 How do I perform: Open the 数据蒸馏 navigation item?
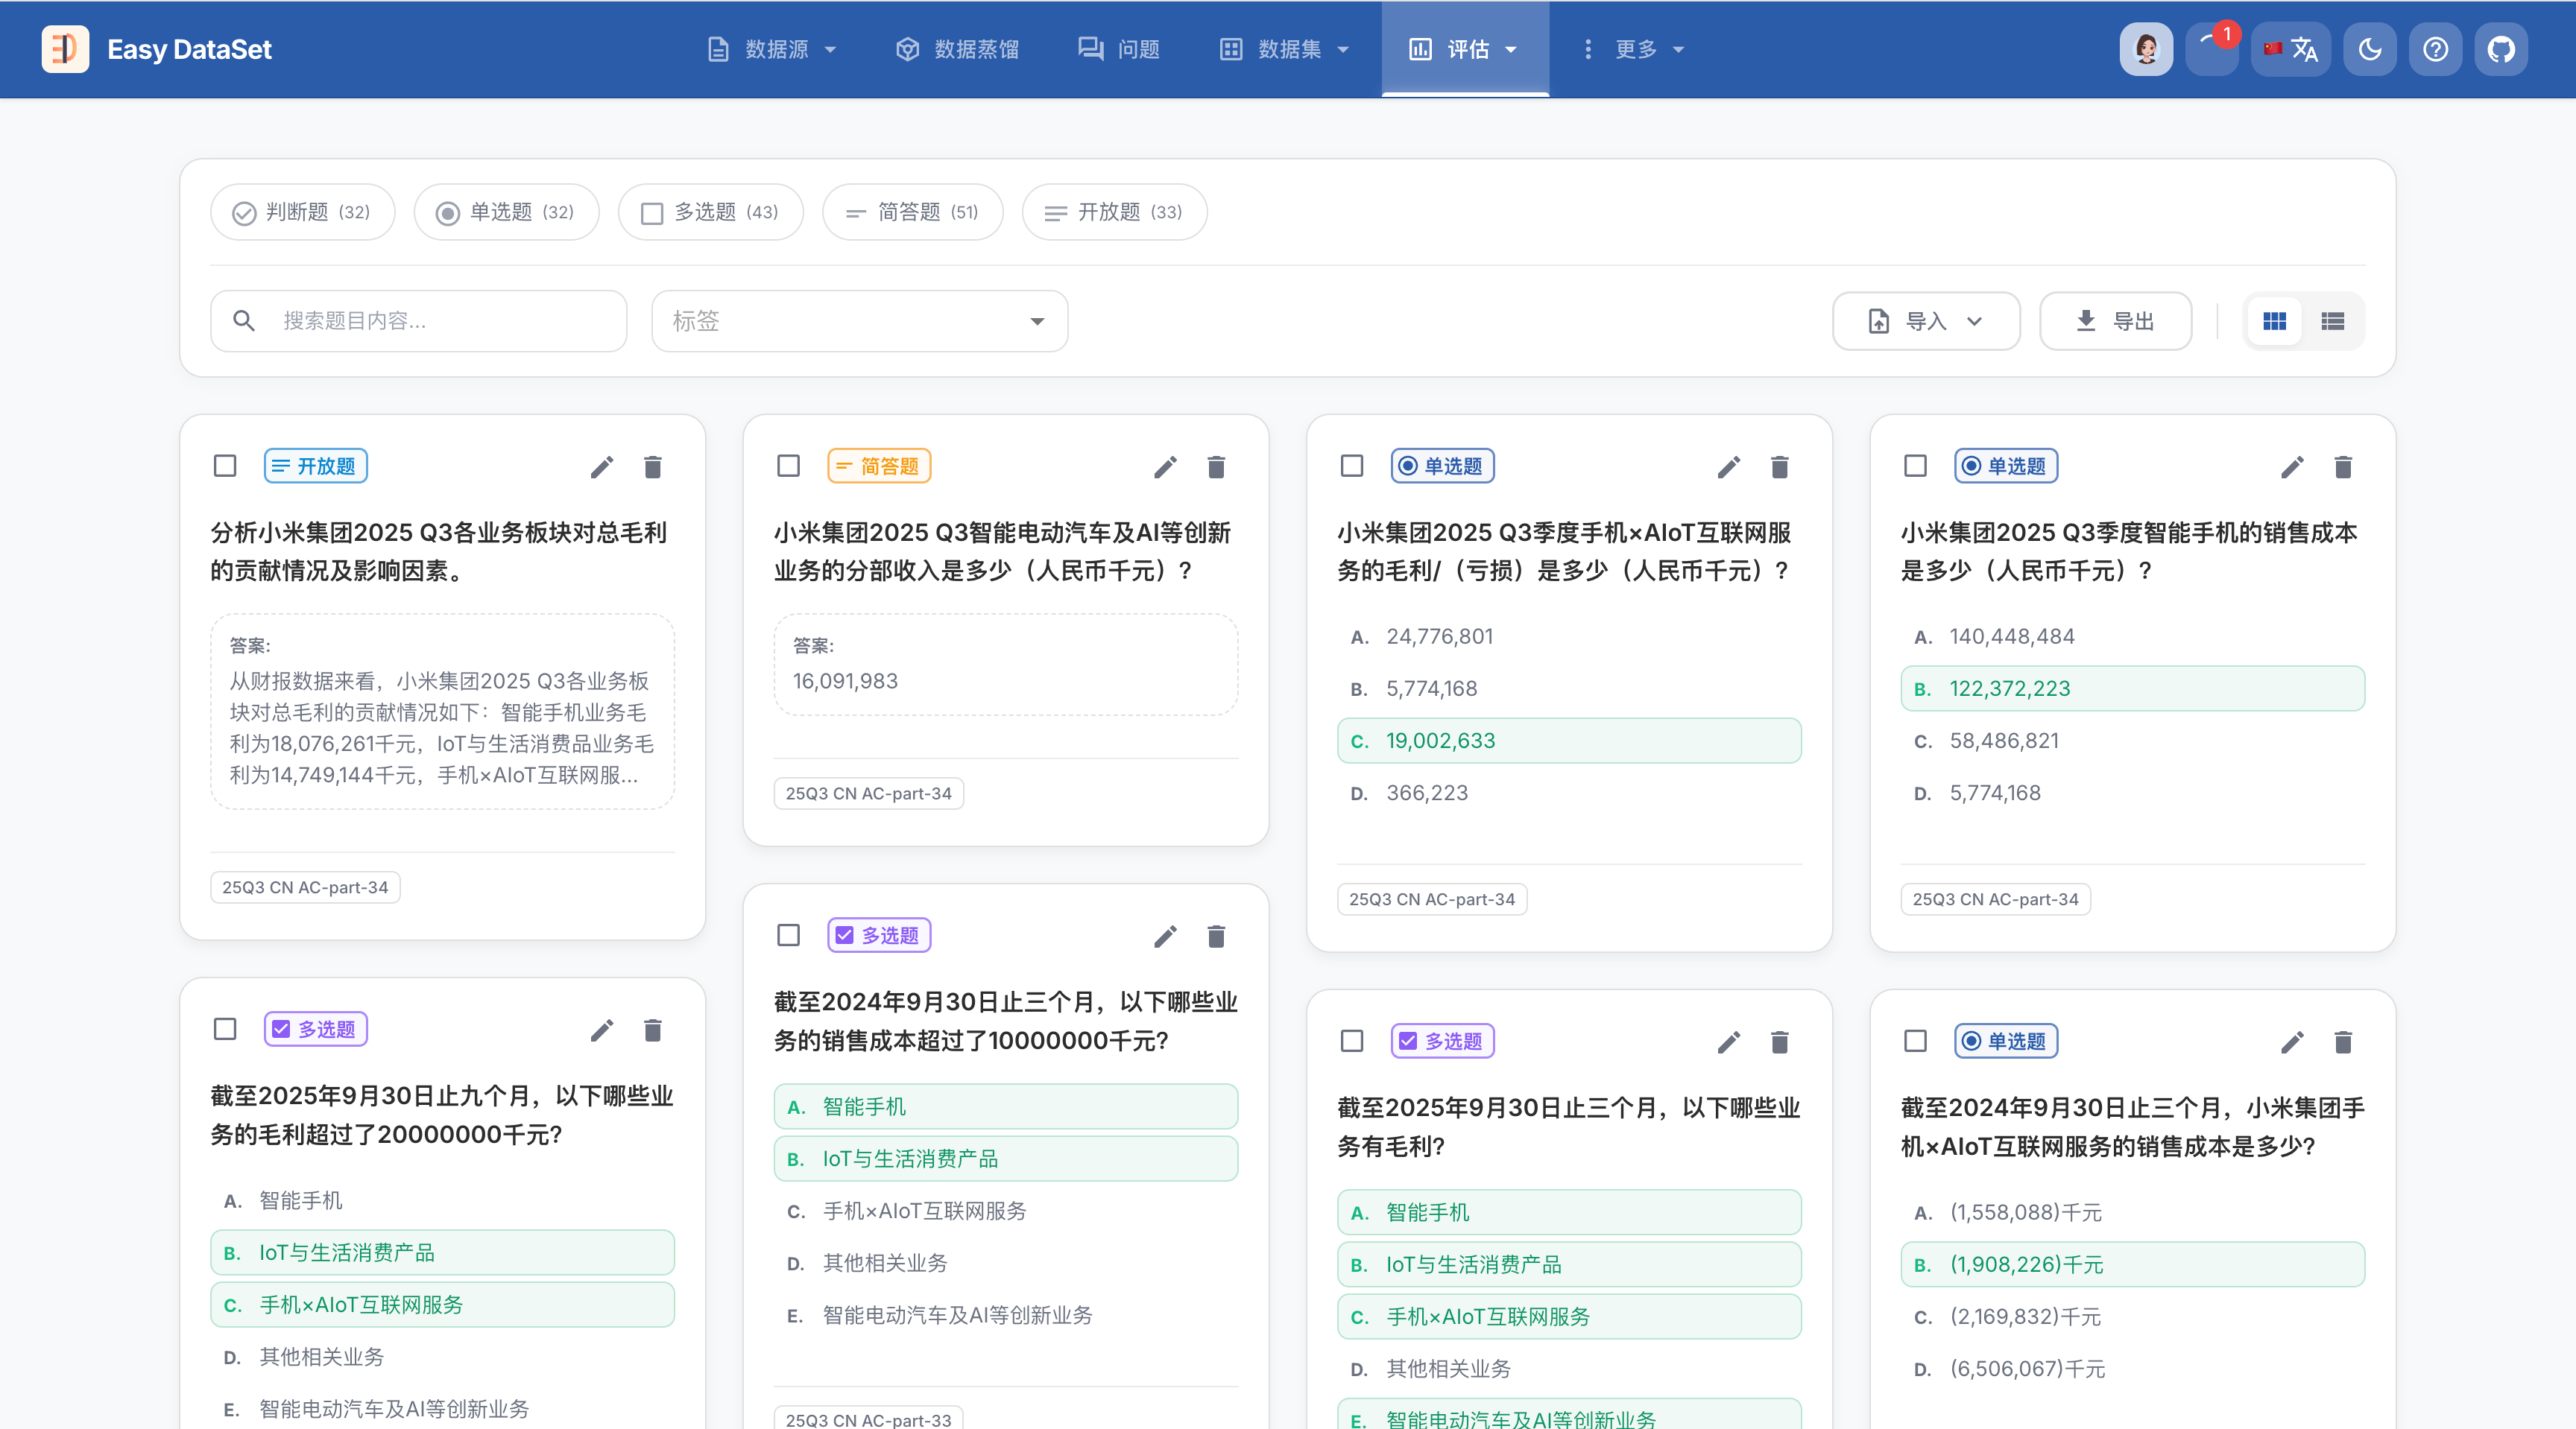click(957, 49)
